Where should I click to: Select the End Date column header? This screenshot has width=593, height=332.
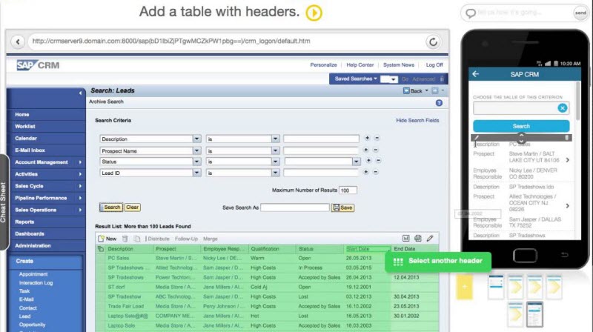(404, 249)
